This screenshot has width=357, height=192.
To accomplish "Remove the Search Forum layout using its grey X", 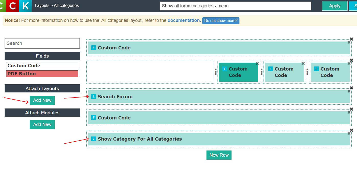I will click(349, 91).
